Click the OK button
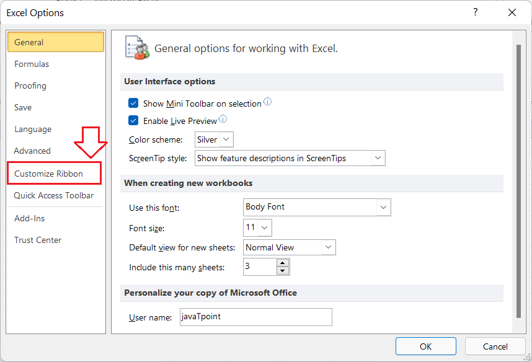Screen dimensions: 532x362 tap(426, 347)
